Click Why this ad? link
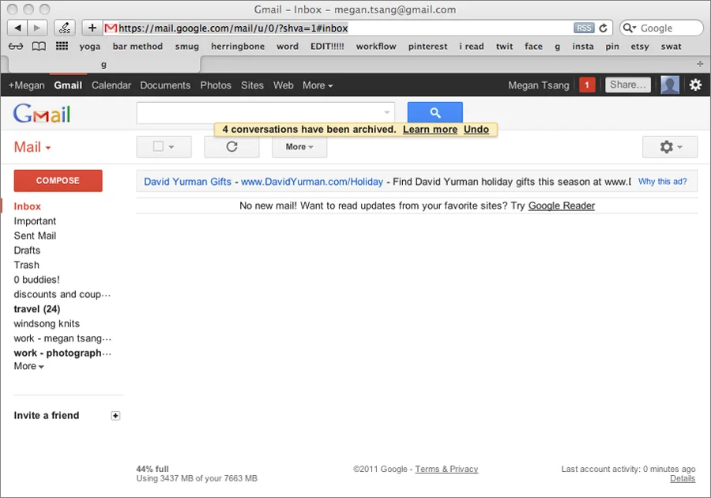This screenshot has width=711, height=498. tap(662, 182)
